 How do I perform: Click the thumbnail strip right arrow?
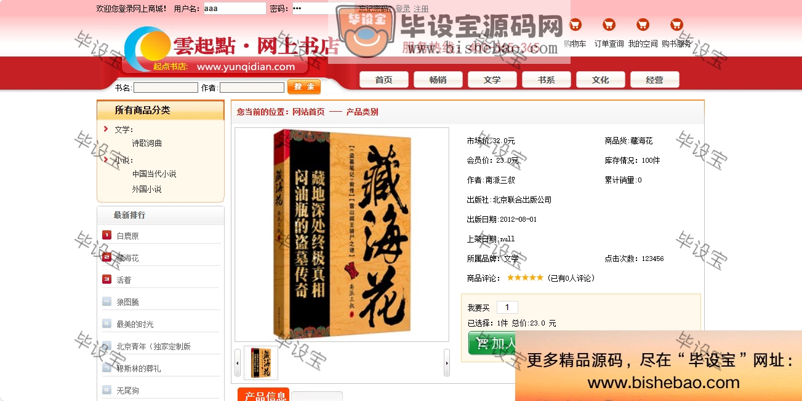pos(447,363)
